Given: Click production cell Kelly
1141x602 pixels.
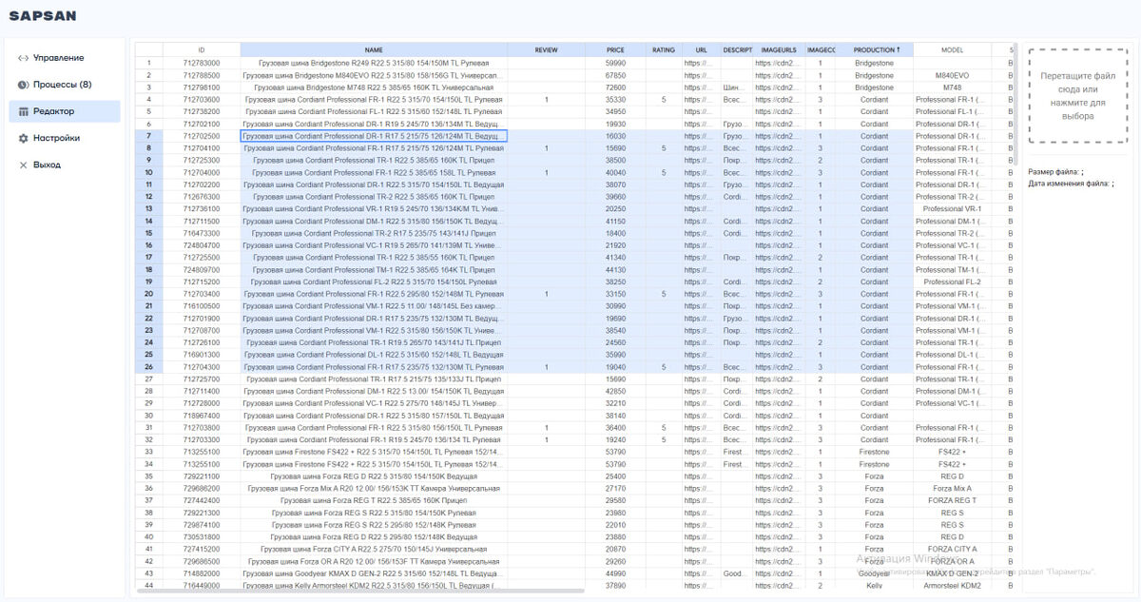Looking at the screenshot, I should 875,586.
